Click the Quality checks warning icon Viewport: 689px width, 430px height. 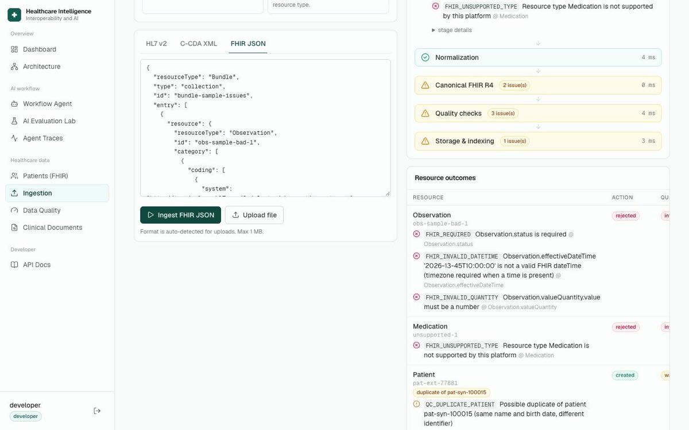pos(425,114)
